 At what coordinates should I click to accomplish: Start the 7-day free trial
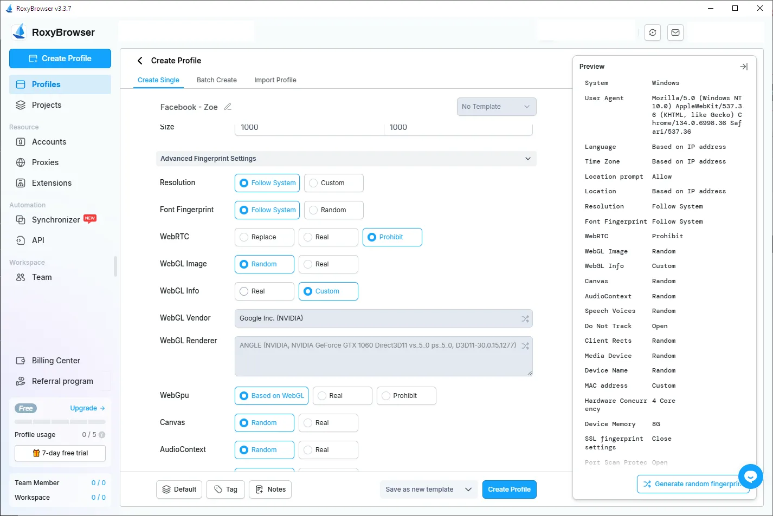pyautogui.click(x=60, y=453)
